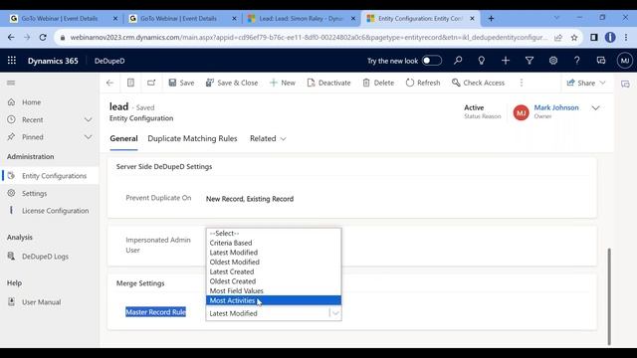The width and height of the screenshot is (637, 358).
Task: Open the browser side panel icon
Action: click(594, 38)
